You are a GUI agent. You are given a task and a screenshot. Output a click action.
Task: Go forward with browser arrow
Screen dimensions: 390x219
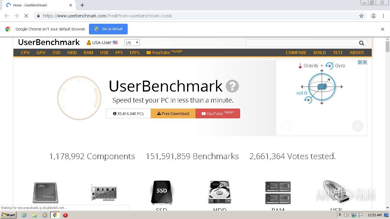[16, 16]
